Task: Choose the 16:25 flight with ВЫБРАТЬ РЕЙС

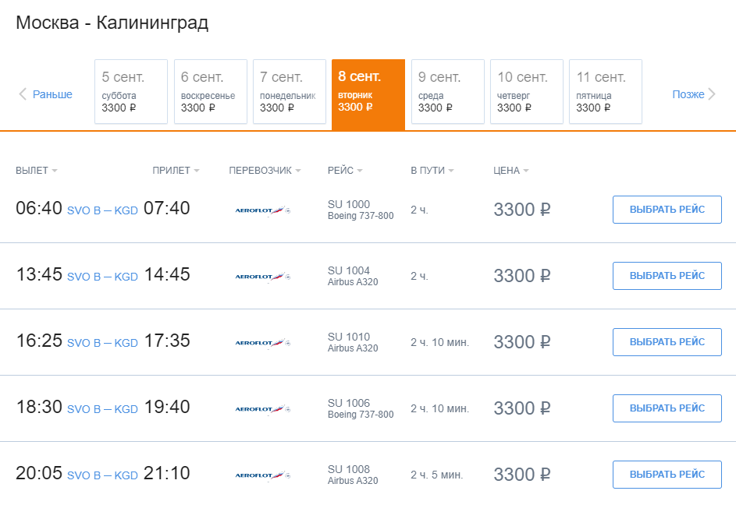Action: click(x=667, y=342)
